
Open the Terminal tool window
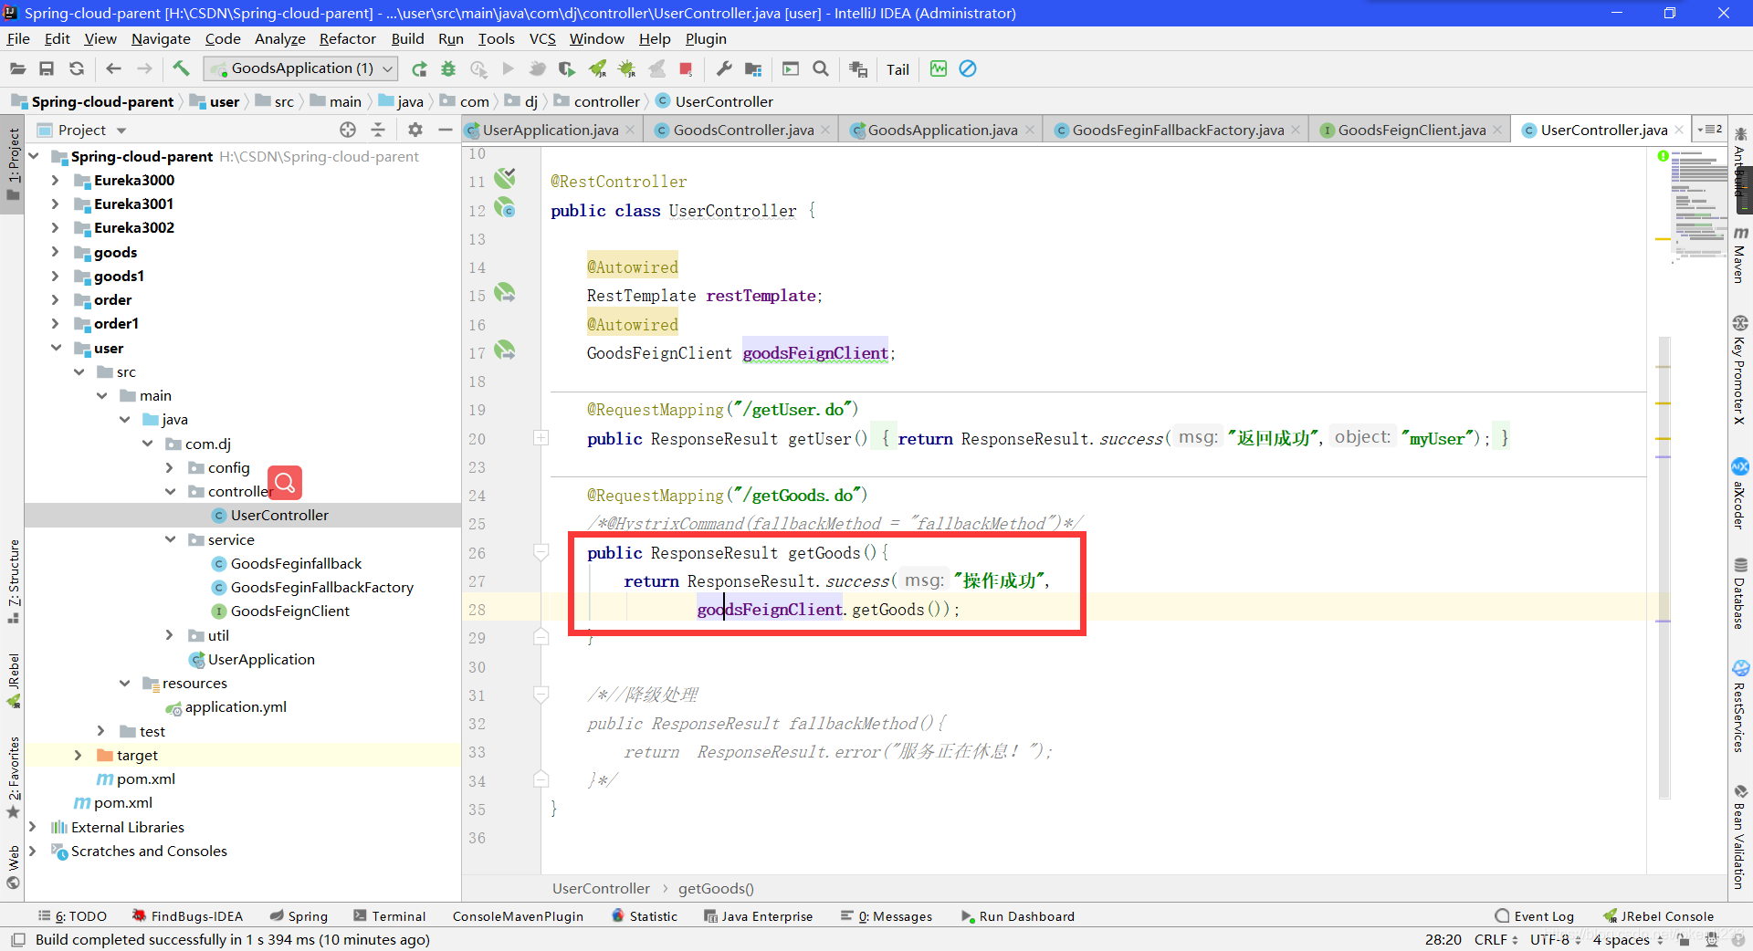pyautogui.click(x=390, y=916)
